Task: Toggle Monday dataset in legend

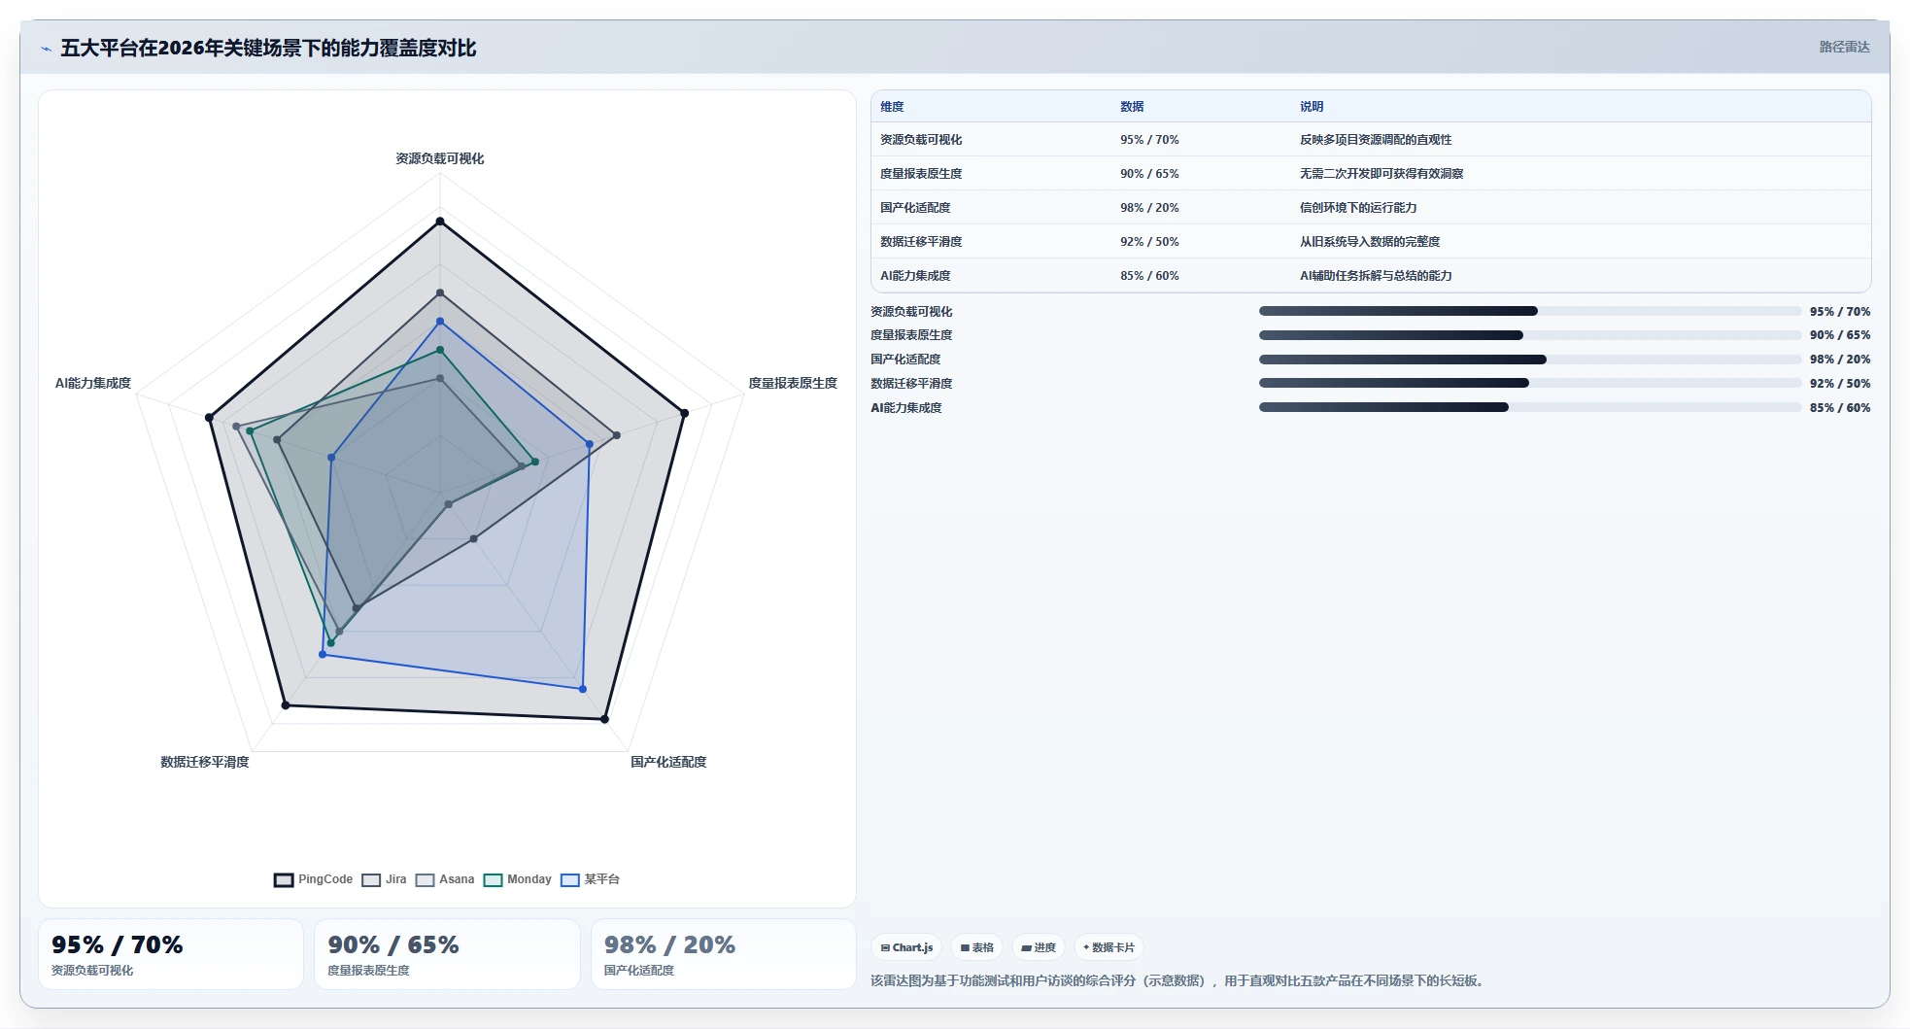Action: pos(518,879)
